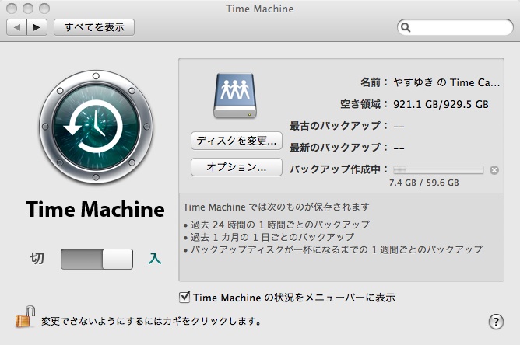Click the backup progress bar

pyautogui.click(x=438, y=170)
